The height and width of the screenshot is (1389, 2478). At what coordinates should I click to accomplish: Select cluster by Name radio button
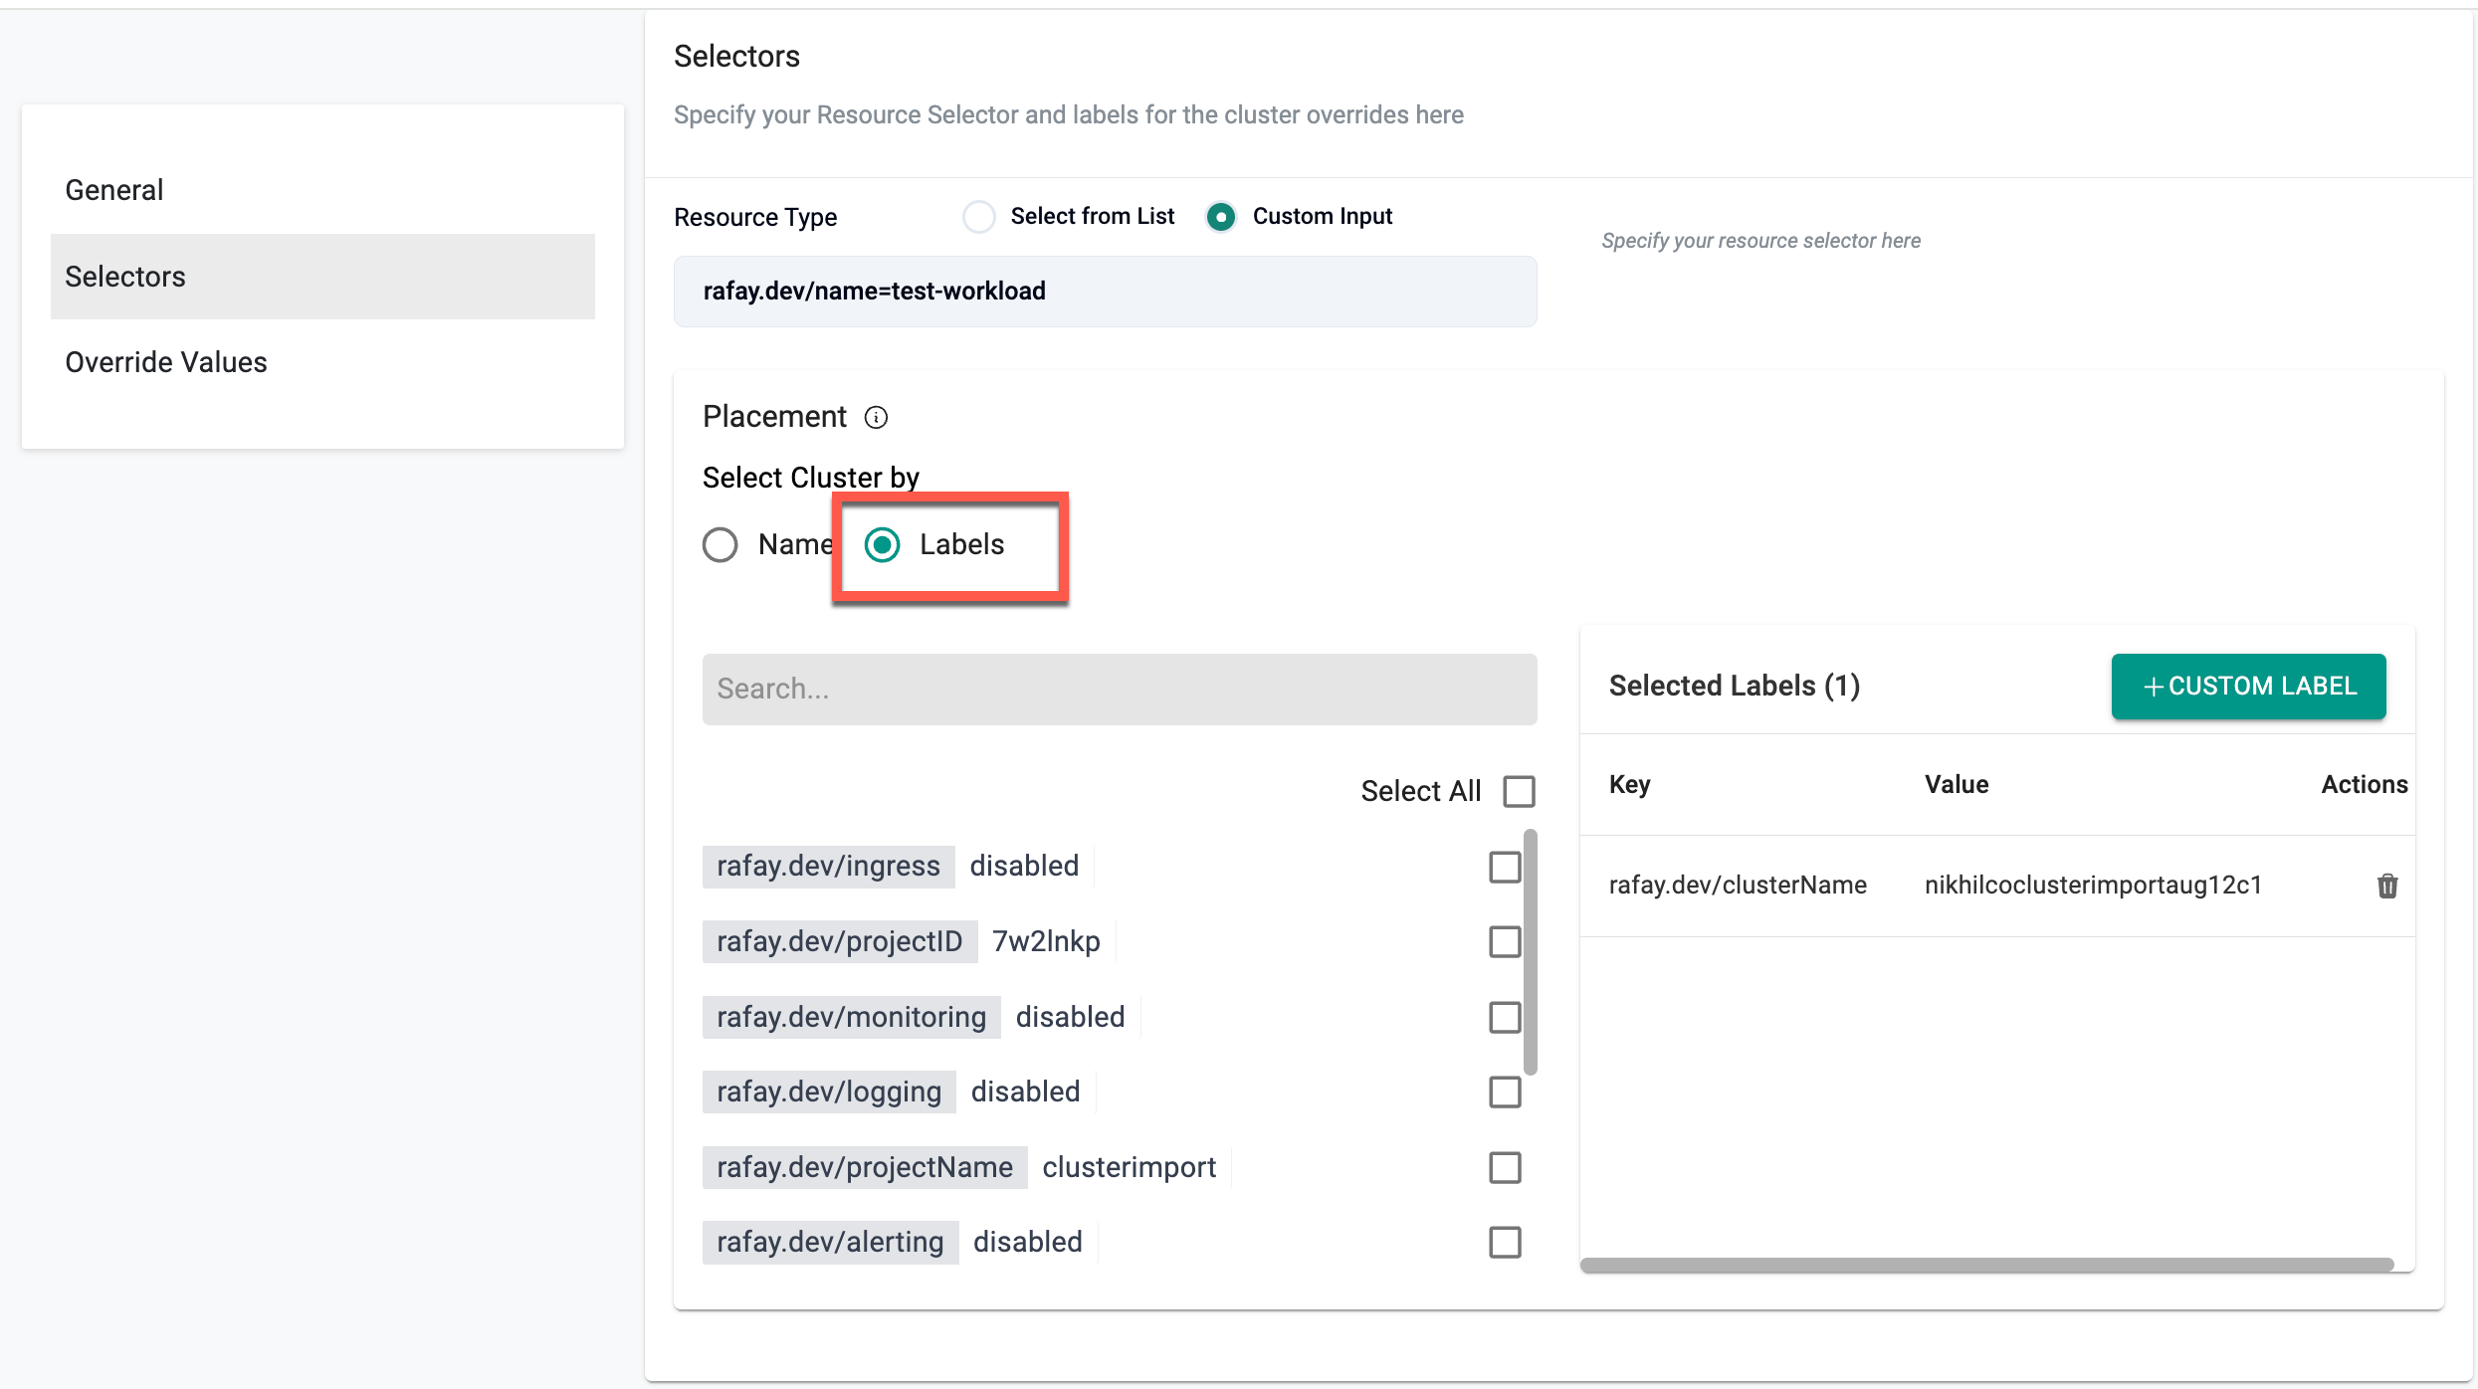[x=721, y=544]
